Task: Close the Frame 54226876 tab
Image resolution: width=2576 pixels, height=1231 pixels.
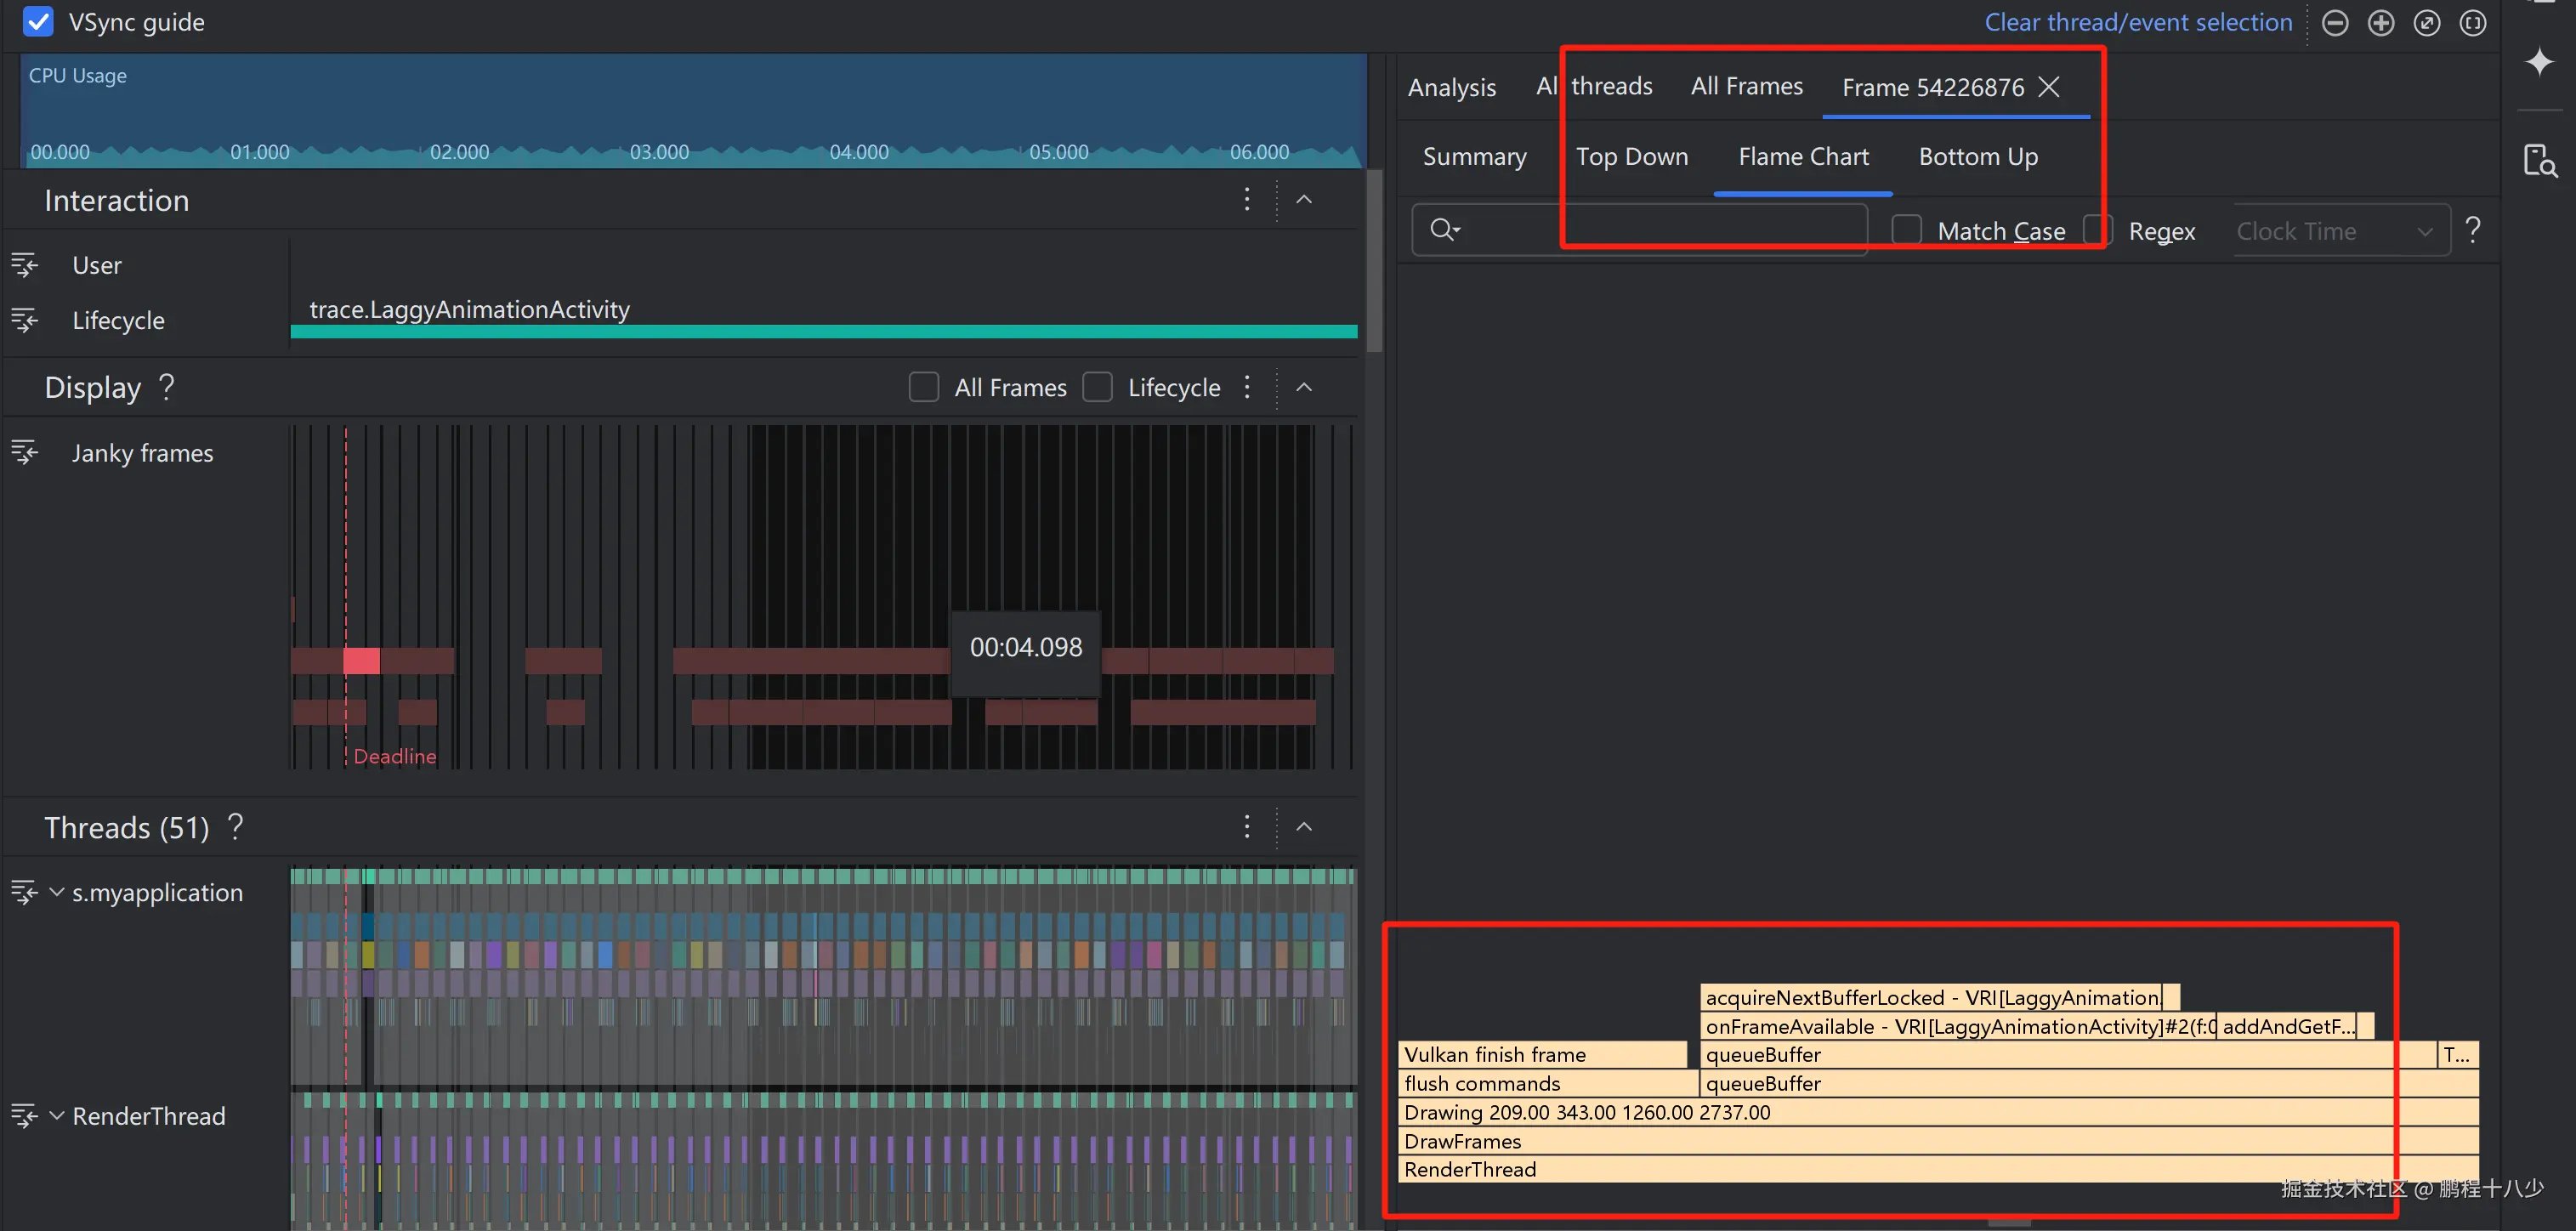Action: [x=2049, y=87]
